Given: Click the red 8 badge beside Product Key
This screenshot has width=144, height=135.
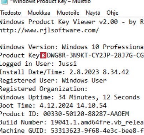Looking at the screenshot, I should coord(43,55).
